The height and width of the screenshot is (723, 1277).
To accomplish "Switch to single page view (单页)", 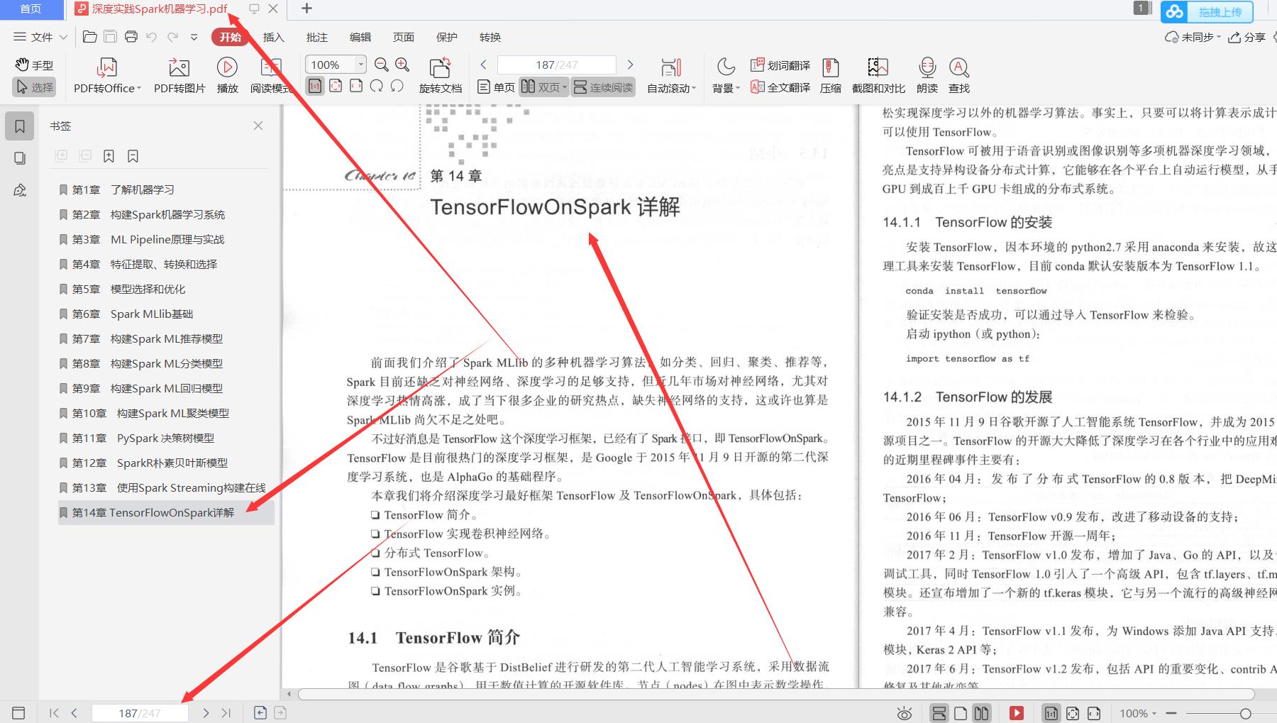I will point(497,87).
